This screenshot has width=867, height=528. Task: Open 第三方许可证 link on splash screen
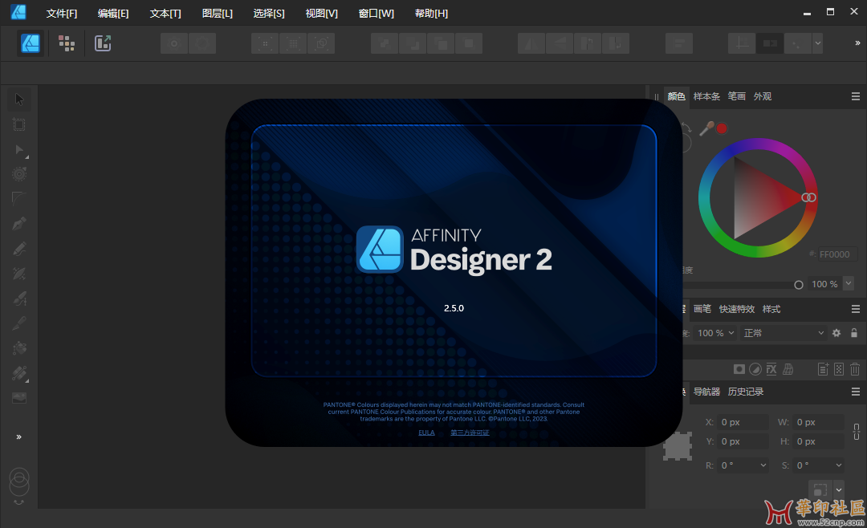pyautogui.click(x=470, y=433)
